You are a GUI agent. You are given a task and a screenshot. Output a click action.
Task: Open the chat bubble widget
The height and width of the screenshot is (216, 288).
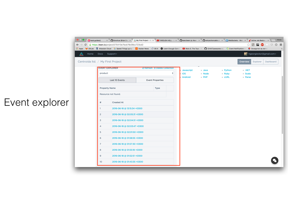274,160
